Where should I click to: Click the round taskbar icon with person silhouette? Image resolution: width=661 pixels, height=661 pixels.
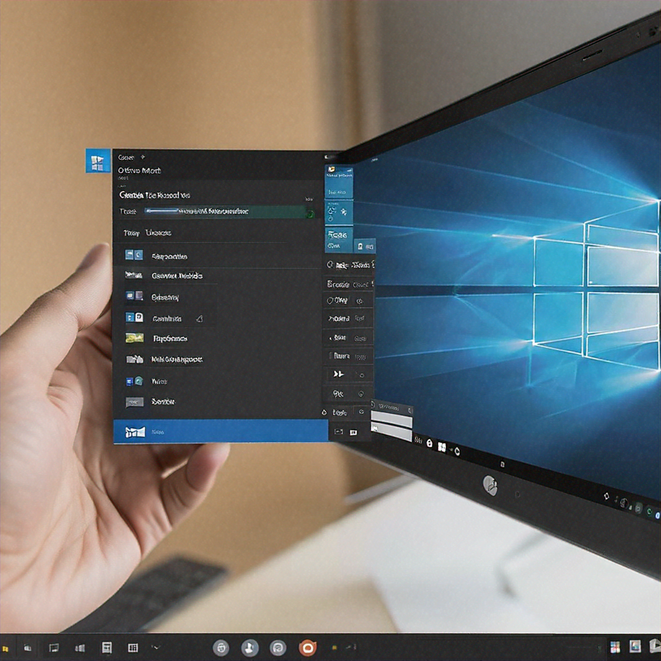250,647
